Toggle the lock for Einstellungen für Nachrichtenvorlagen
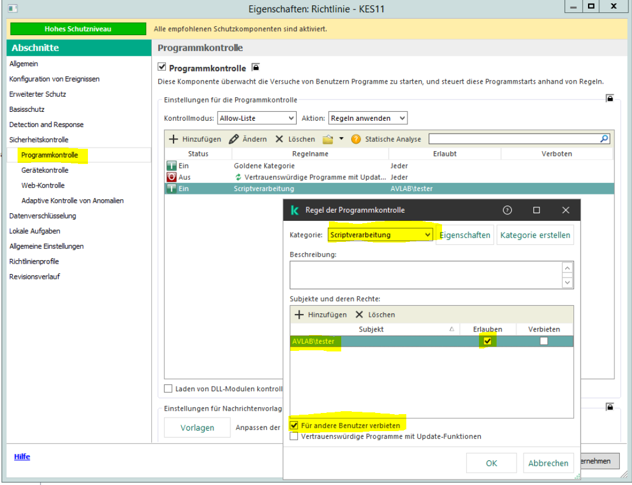The image size is (632, 485). click(610, 407)
